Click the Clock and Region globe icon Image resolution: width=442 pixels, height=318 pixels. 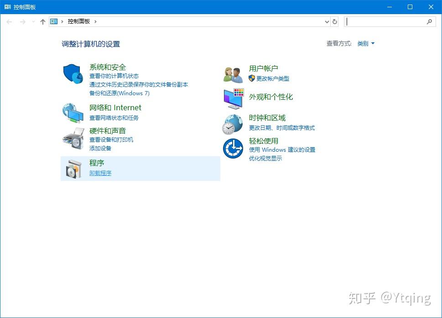pos(233,124)
